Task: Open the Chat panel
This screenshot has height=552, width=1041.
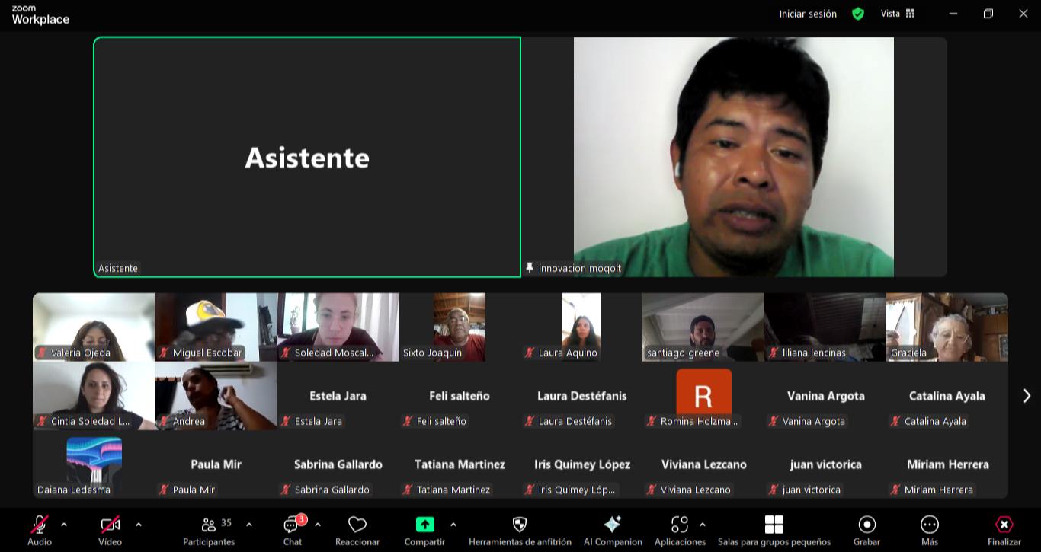Action: pyautogui.click(x=293, y=530)
